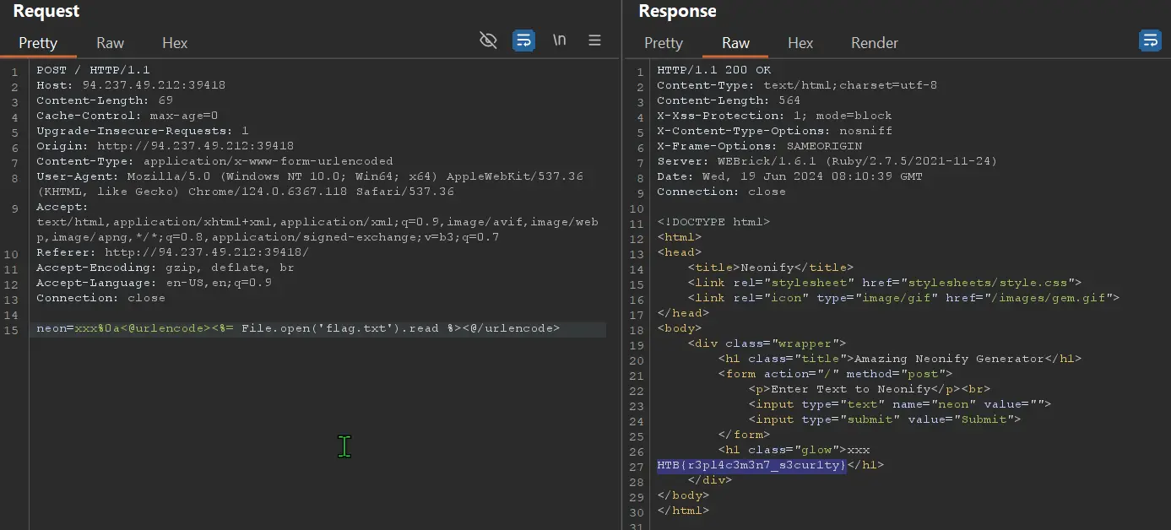Viewport: 1171px width, 530px height.
Task: Click the 'Accept:' header on line 9
Action: (x=62, y=207)
